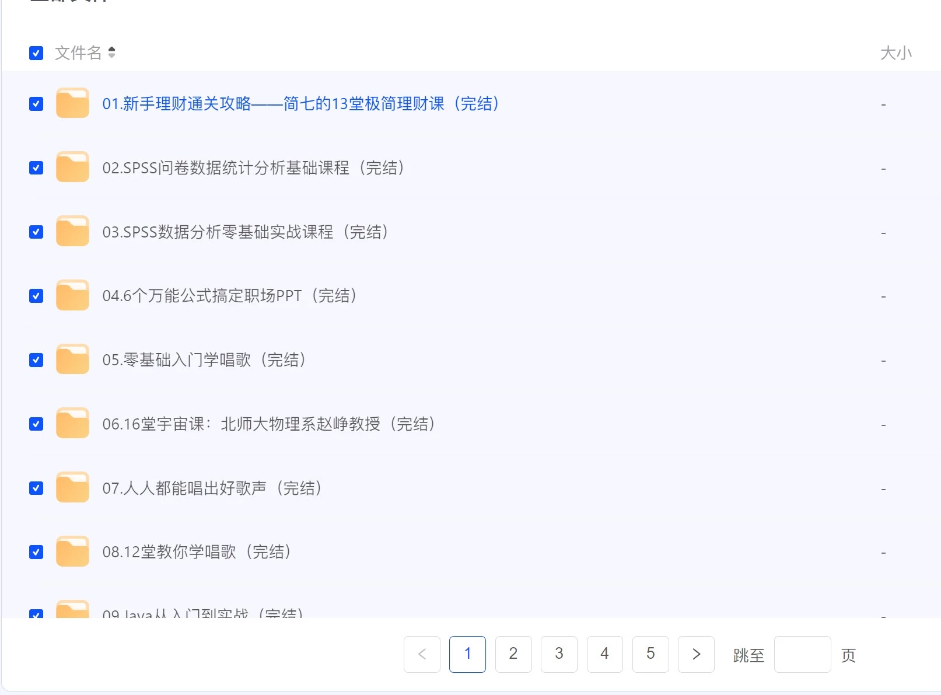Screen dimensions: 941x695
Task: Jump to page 5
Action: point(650,654)
